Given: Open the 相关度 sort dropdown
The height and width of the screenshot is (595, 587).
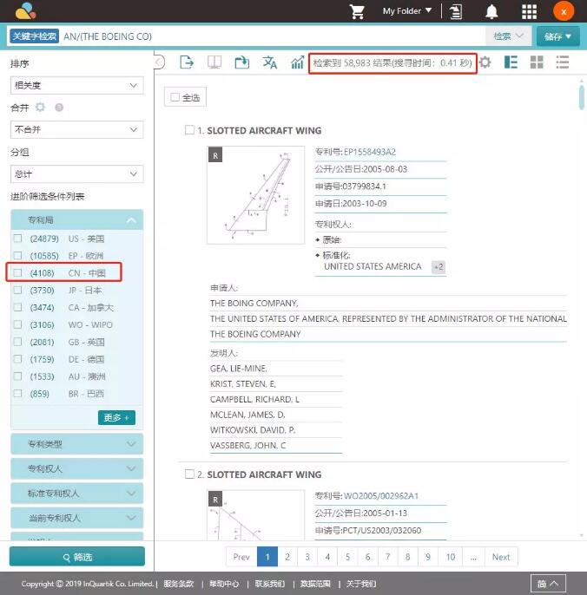Looking at the screenshot, I should click(x=76, y=85).
